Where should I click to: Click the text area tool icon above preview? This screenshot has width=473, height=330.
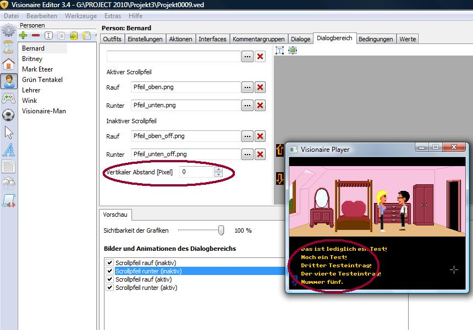[279, 51]
